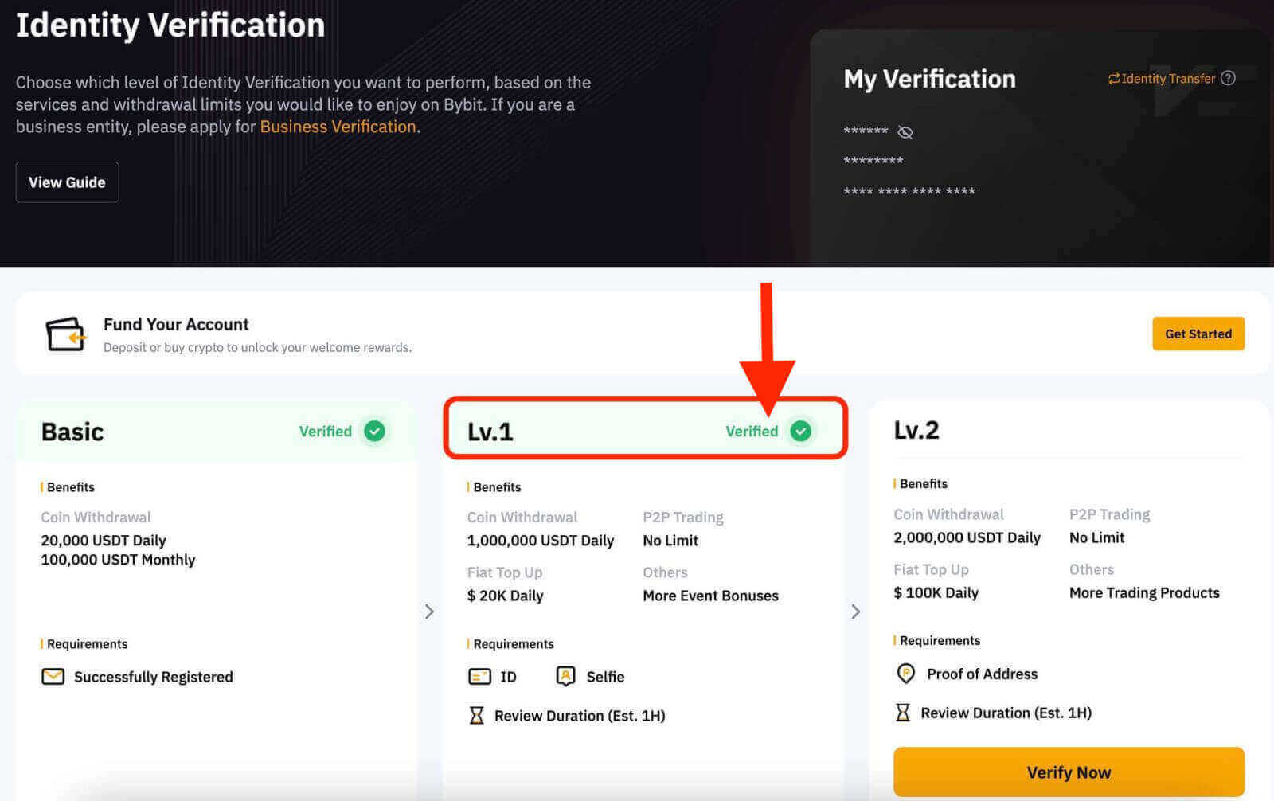Image resolution: width=1274 pixels, height=801 pixels.
Task: Click the ID card icon under Lv.1 Requirements
Action: point(479,676)
